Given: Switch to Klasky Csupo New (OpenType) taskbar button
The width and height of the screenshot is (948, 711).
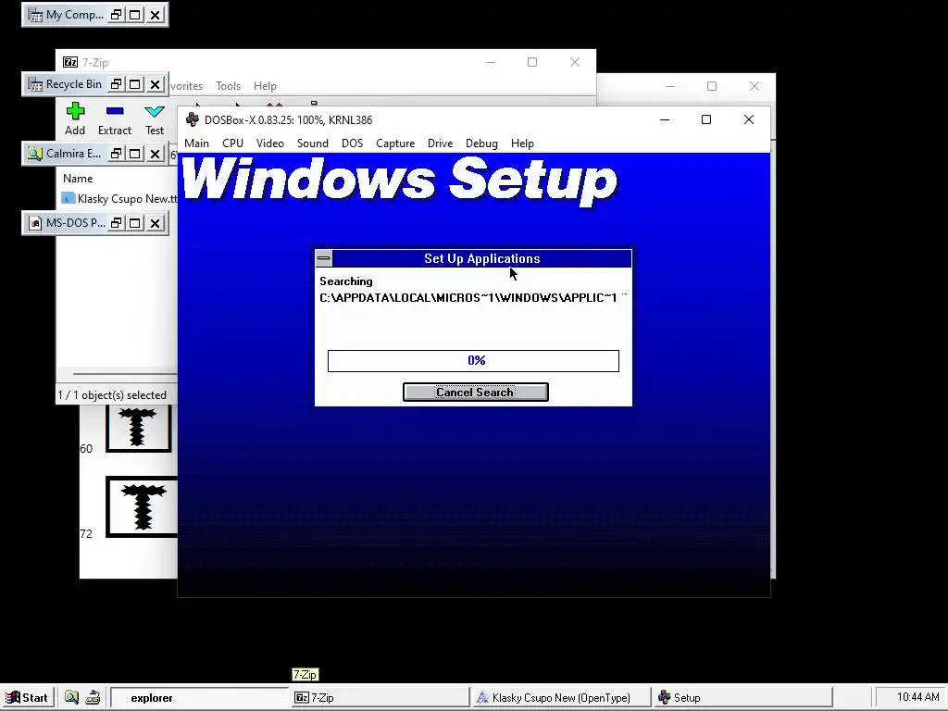Looking at the screenshot, I should [x=560, y=697].
